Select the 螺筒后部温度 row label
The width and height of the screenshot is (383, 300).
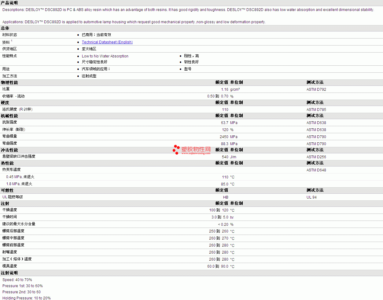[13, 231]
